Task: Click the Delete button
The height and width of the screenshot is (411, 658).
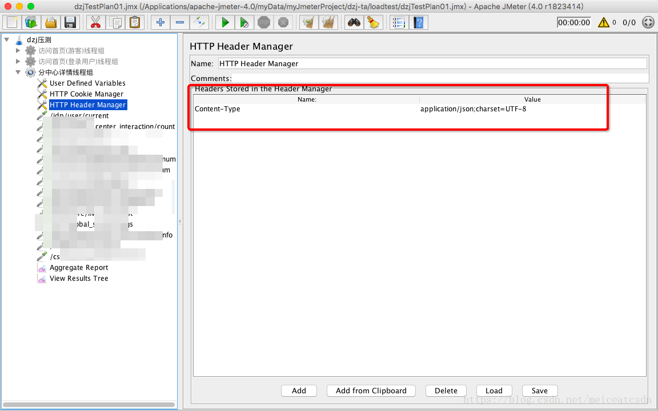Action: (446, 391)
